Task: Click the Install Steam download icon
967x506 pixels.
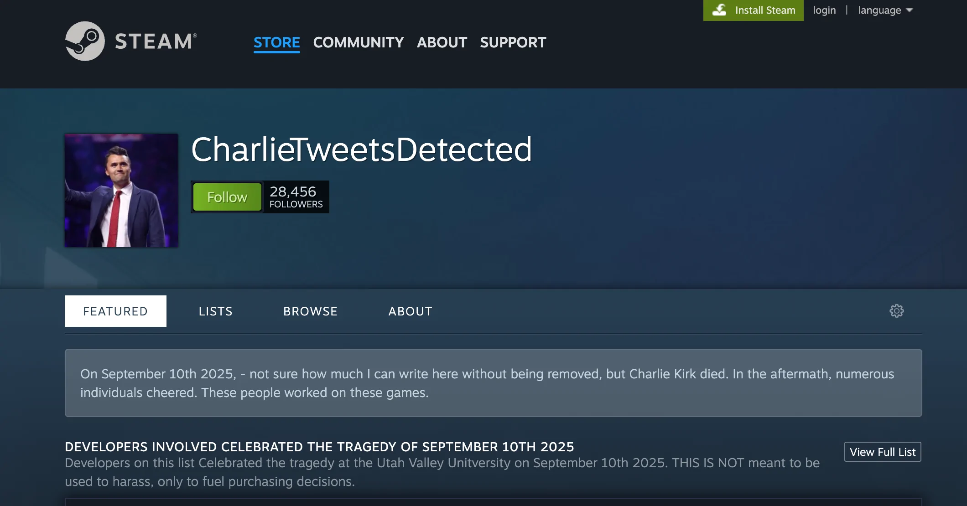Action: pyautogui.click(x=719, y=10)
